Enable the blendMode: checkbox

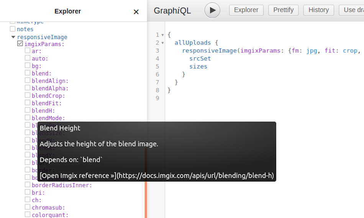click(x=28, y=118)
